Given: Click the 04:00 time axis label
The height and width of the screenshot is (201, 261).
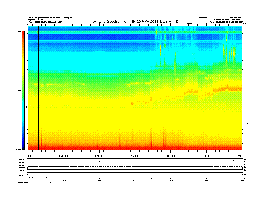Looking at the screenshot, I should click(x=64, y=156).
